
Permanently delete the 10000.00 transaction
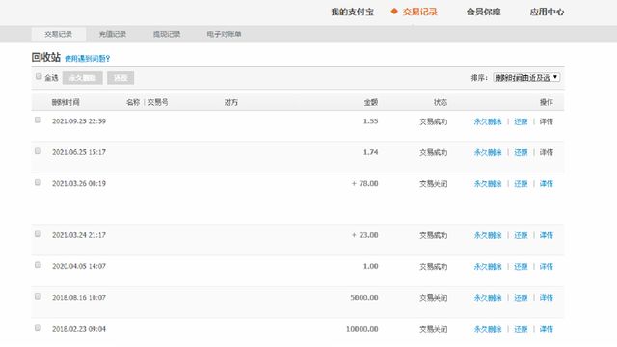coord(488,329)
